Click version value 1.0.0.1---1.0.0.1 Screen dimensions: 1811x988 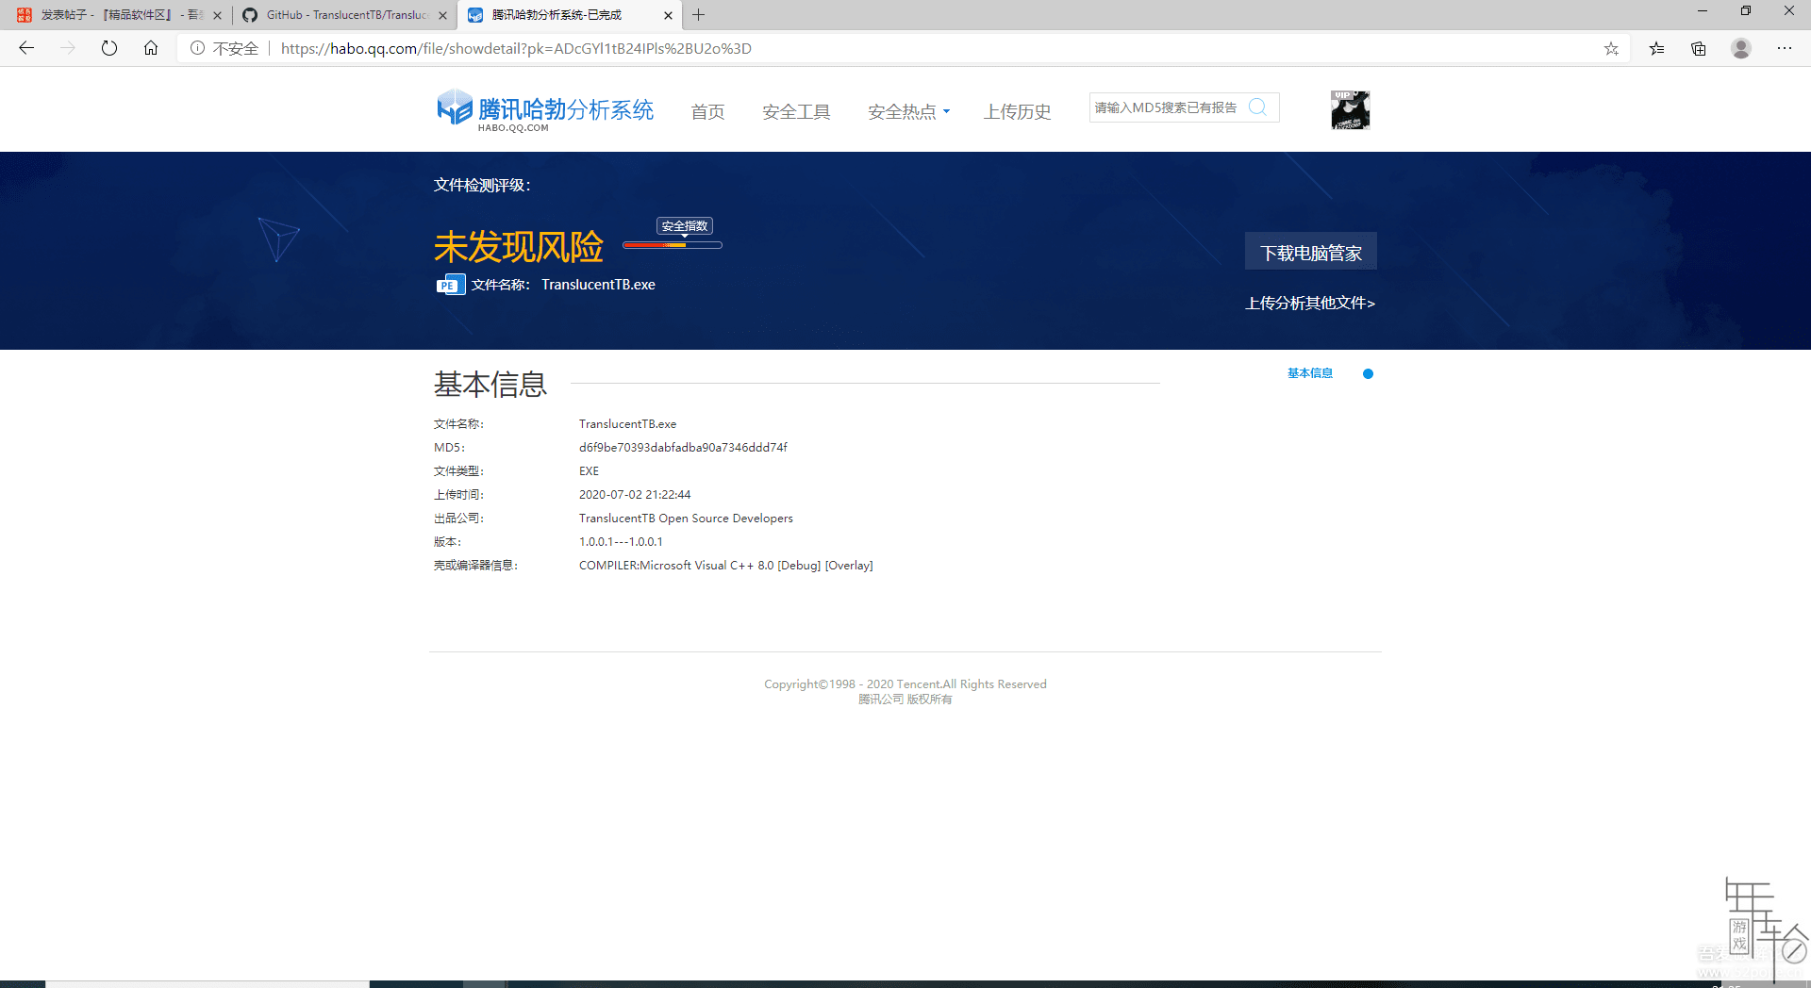(621, 541)
